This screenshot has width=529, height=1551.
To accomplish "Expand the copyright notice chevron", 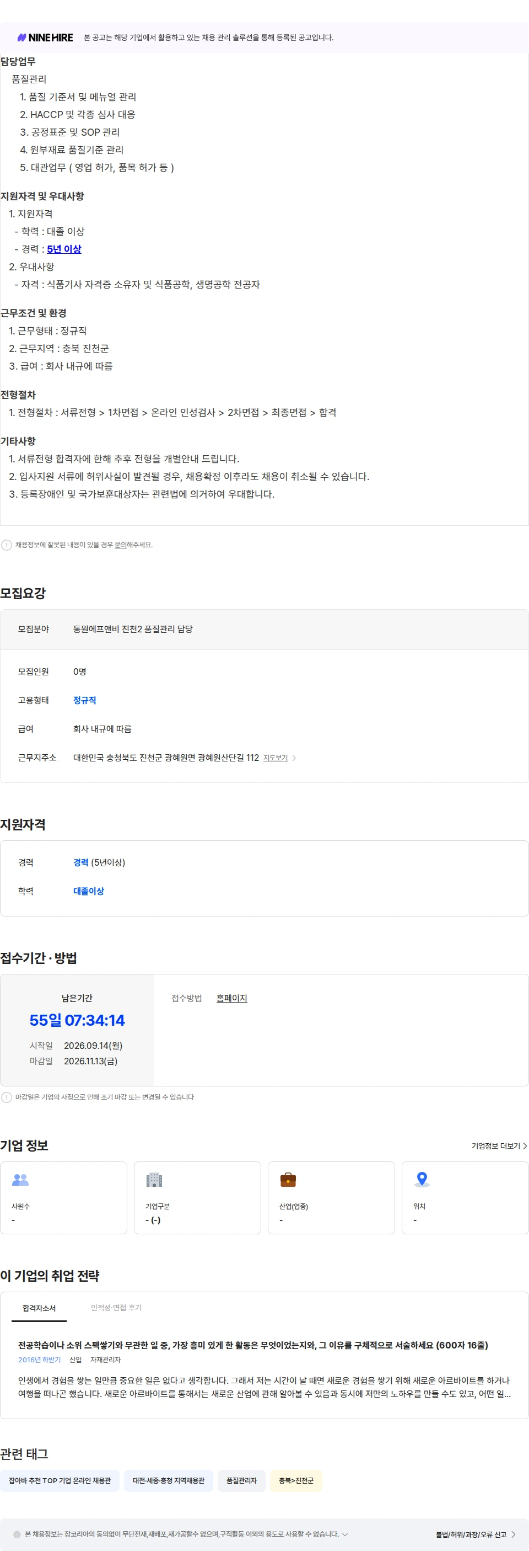I will [344, 1534].
